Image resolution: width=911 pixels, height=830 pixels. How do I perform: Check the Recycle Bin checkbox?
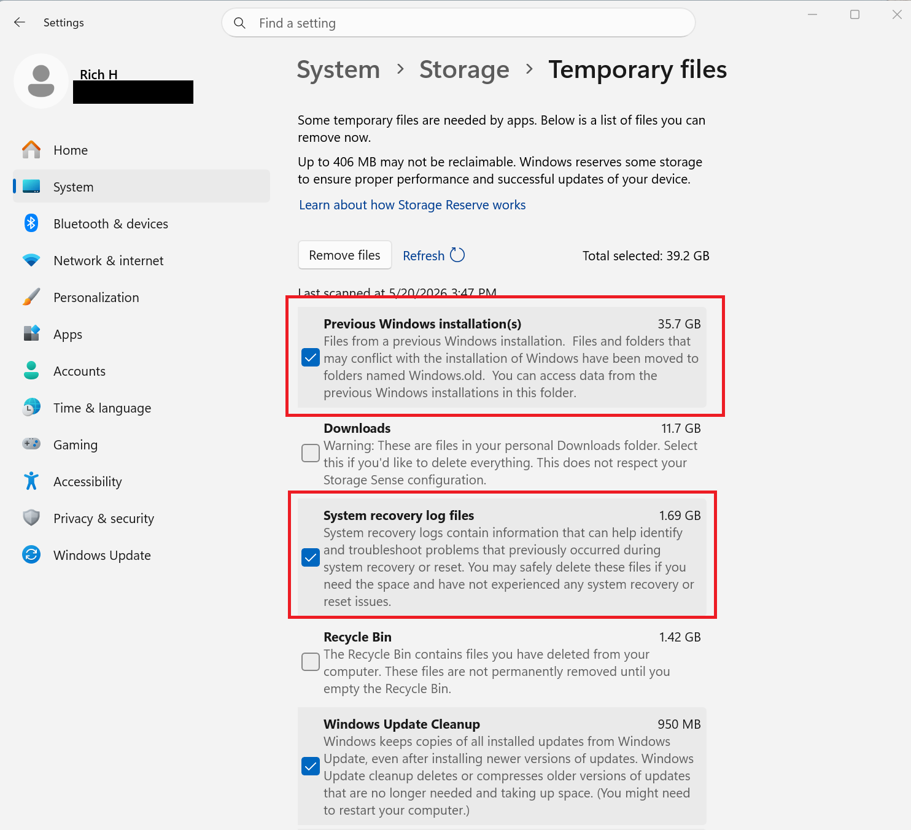pos(311,662)
